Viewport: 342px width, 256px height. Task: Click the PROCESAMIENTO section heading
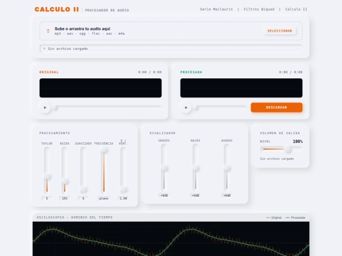point(54,133)
